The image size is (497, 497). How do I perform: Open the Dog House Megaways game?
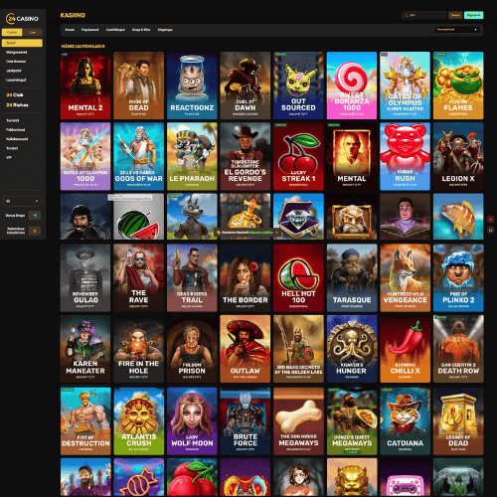[298, 421]
